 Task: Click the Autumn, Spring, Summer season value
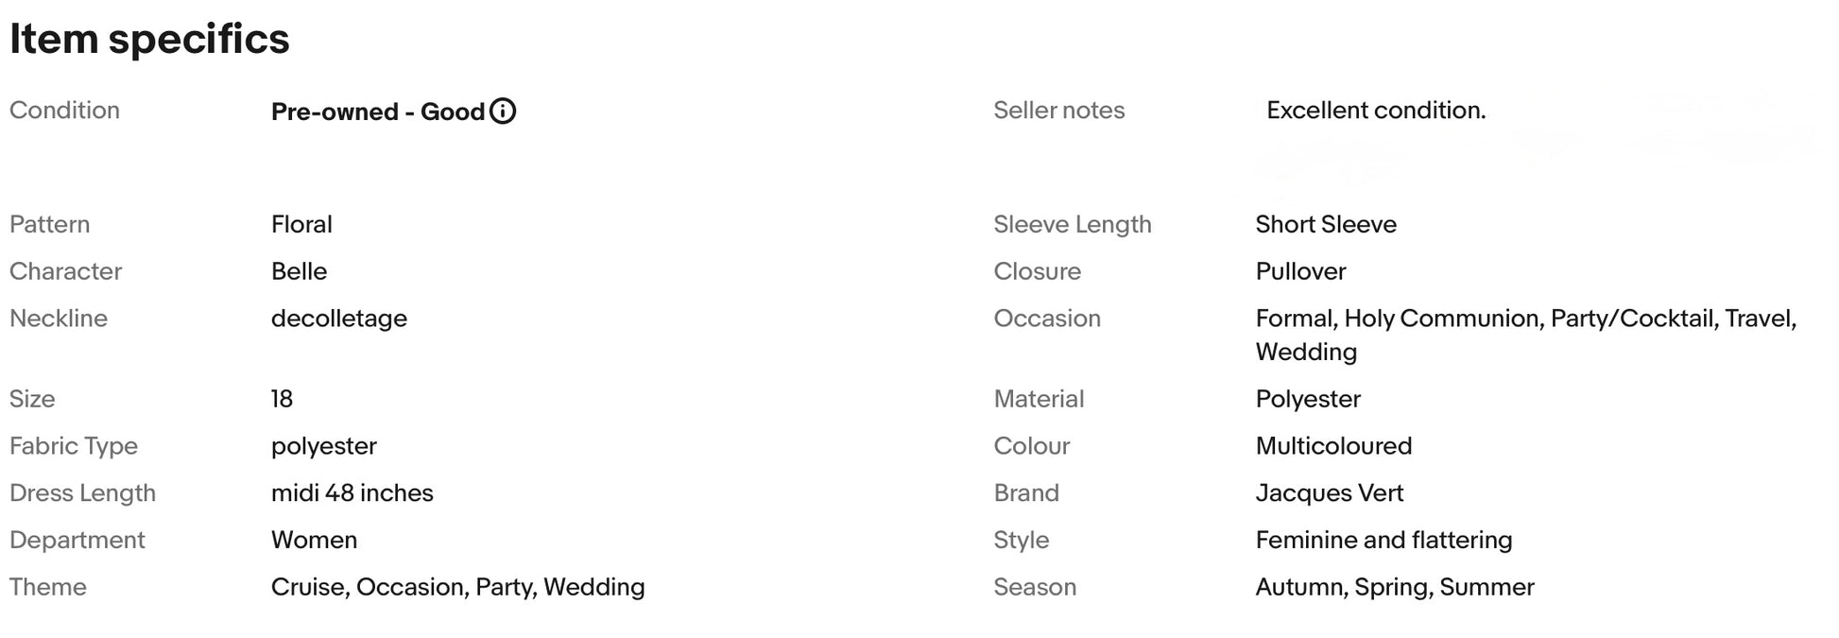coord(1395,587)
